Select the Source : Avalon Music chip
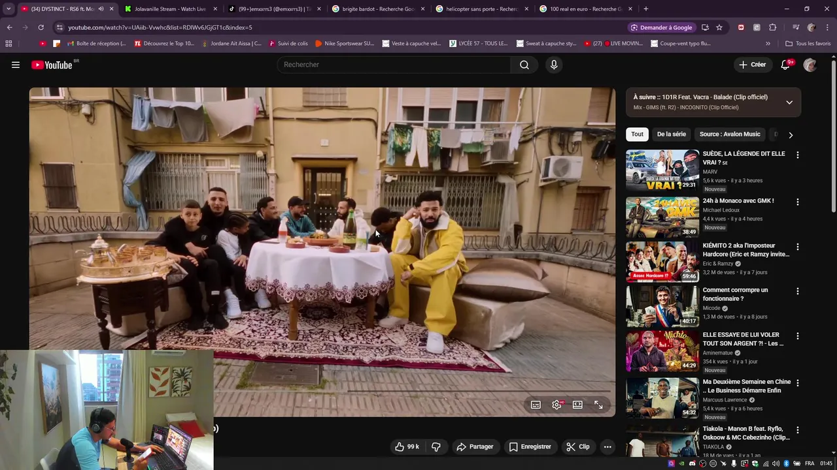 730,134
